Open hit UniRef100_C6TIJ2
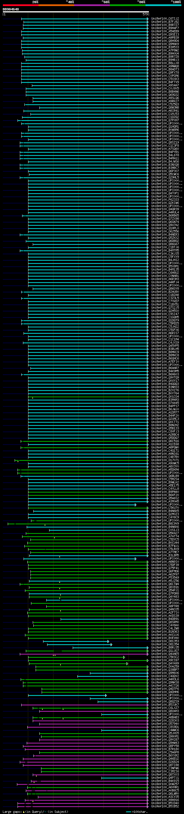Image resolution: width=184 pixels, height=814 pixels. 165,19
